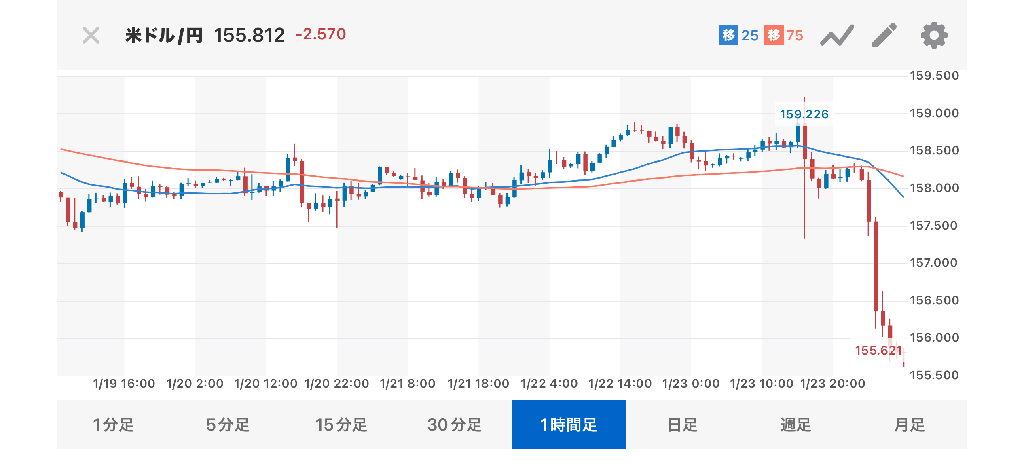Open the chart type line icon

pyautogui.click(x=837, y=36)
